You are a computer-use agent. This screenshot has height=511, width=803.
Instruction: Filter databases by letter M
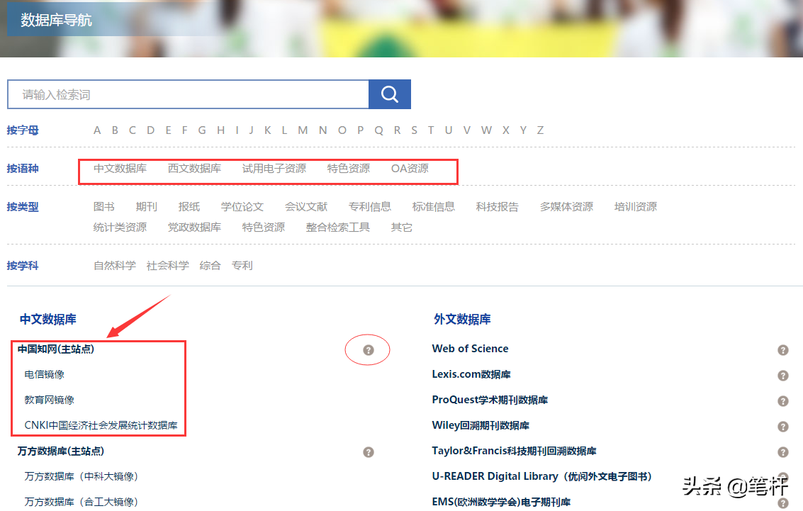click(x=303, y=130)
